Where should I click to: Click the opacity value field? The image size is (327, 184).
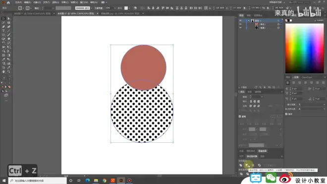click(x=109, y=8)
